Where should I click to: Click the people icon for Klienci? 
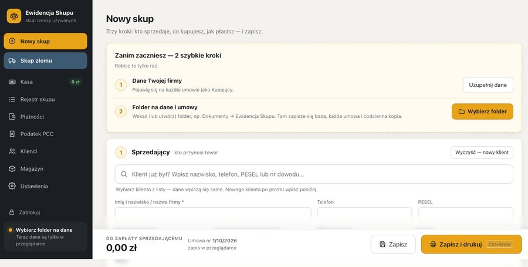tap(12, 151)
